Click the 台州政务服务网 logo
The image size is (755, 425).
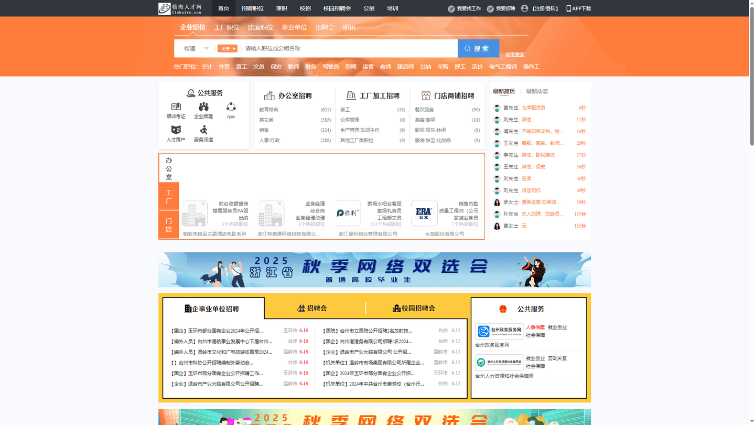[499, 332]
